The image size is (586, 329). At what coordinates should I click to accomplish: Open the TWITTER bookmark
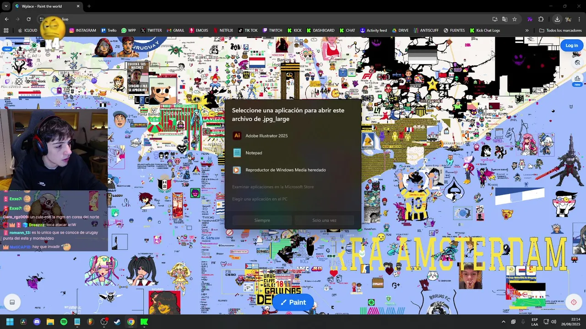click(x=151, y=31)
